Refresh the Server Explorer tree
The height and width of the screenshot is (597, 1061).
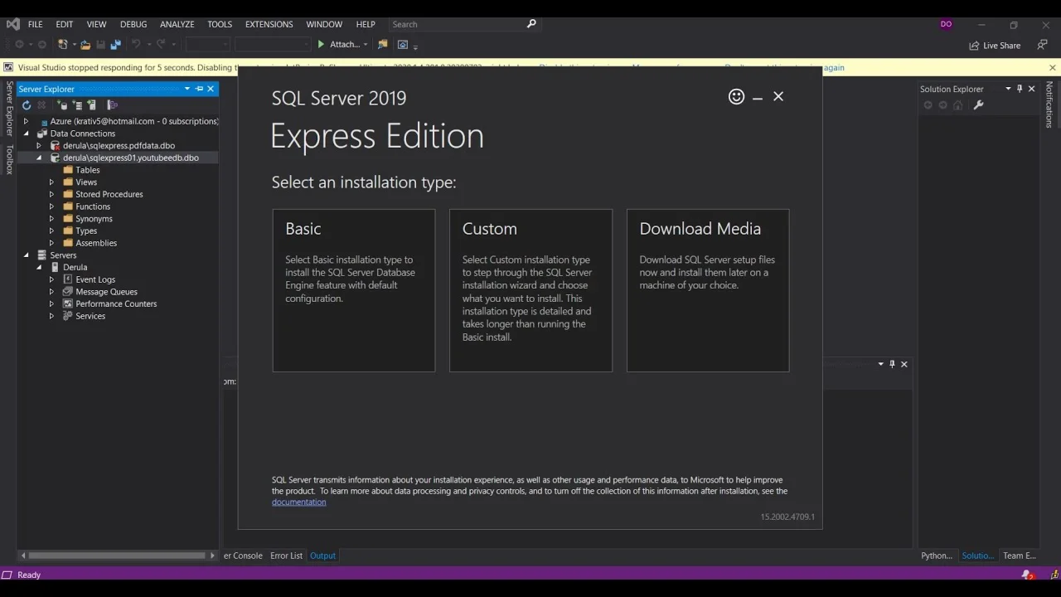point(27,105)
